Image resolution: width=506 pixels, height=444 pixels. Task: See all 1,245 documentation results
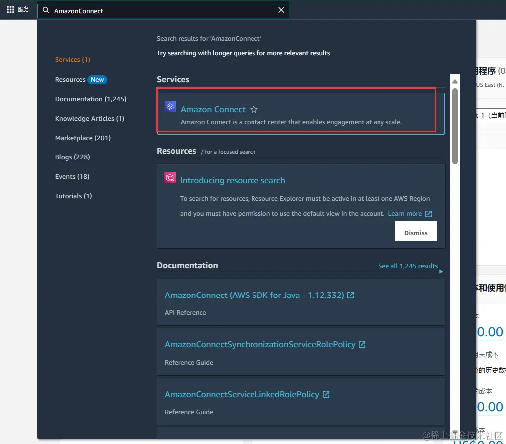tap(408, 266)
